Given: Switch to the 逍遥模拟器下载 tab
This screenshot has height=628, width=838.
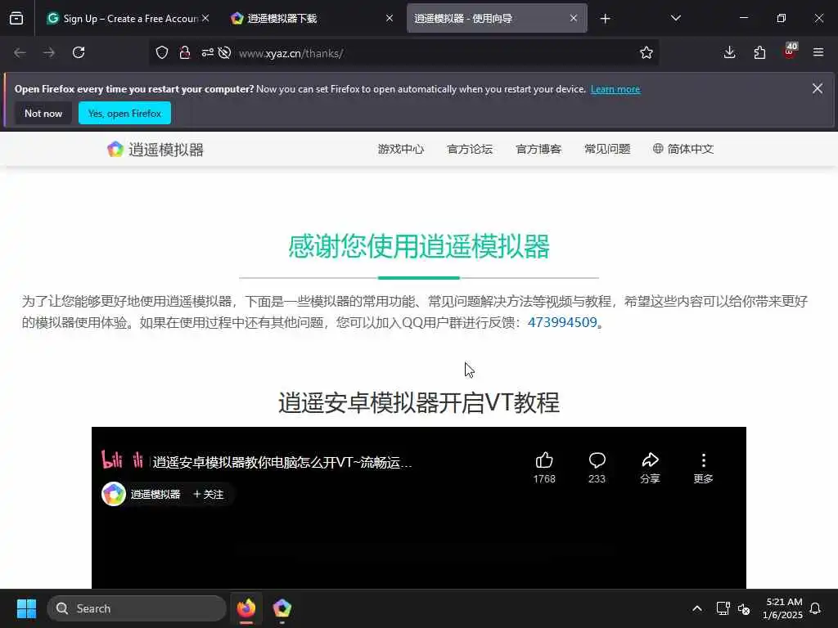Looking at the screenshot, I should click(x=312, y=18).
